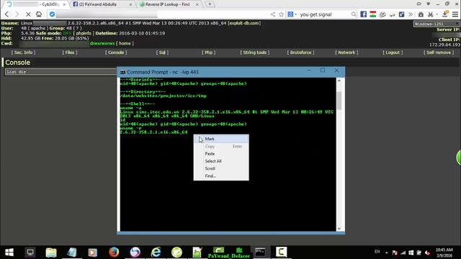The width and height of the screenshot is (461, 259).
Task: Click the chat bubble icon in title bar
Action: (x=419, y=4)
